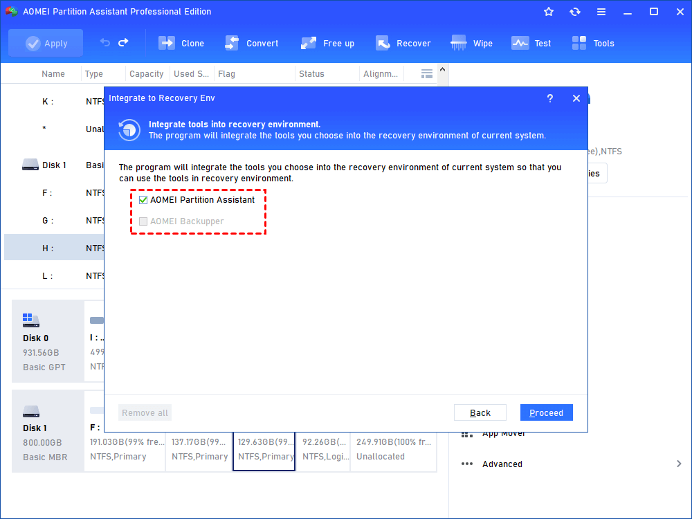Open the Test tool
692x519 pixels.
[x=531, y=43]
